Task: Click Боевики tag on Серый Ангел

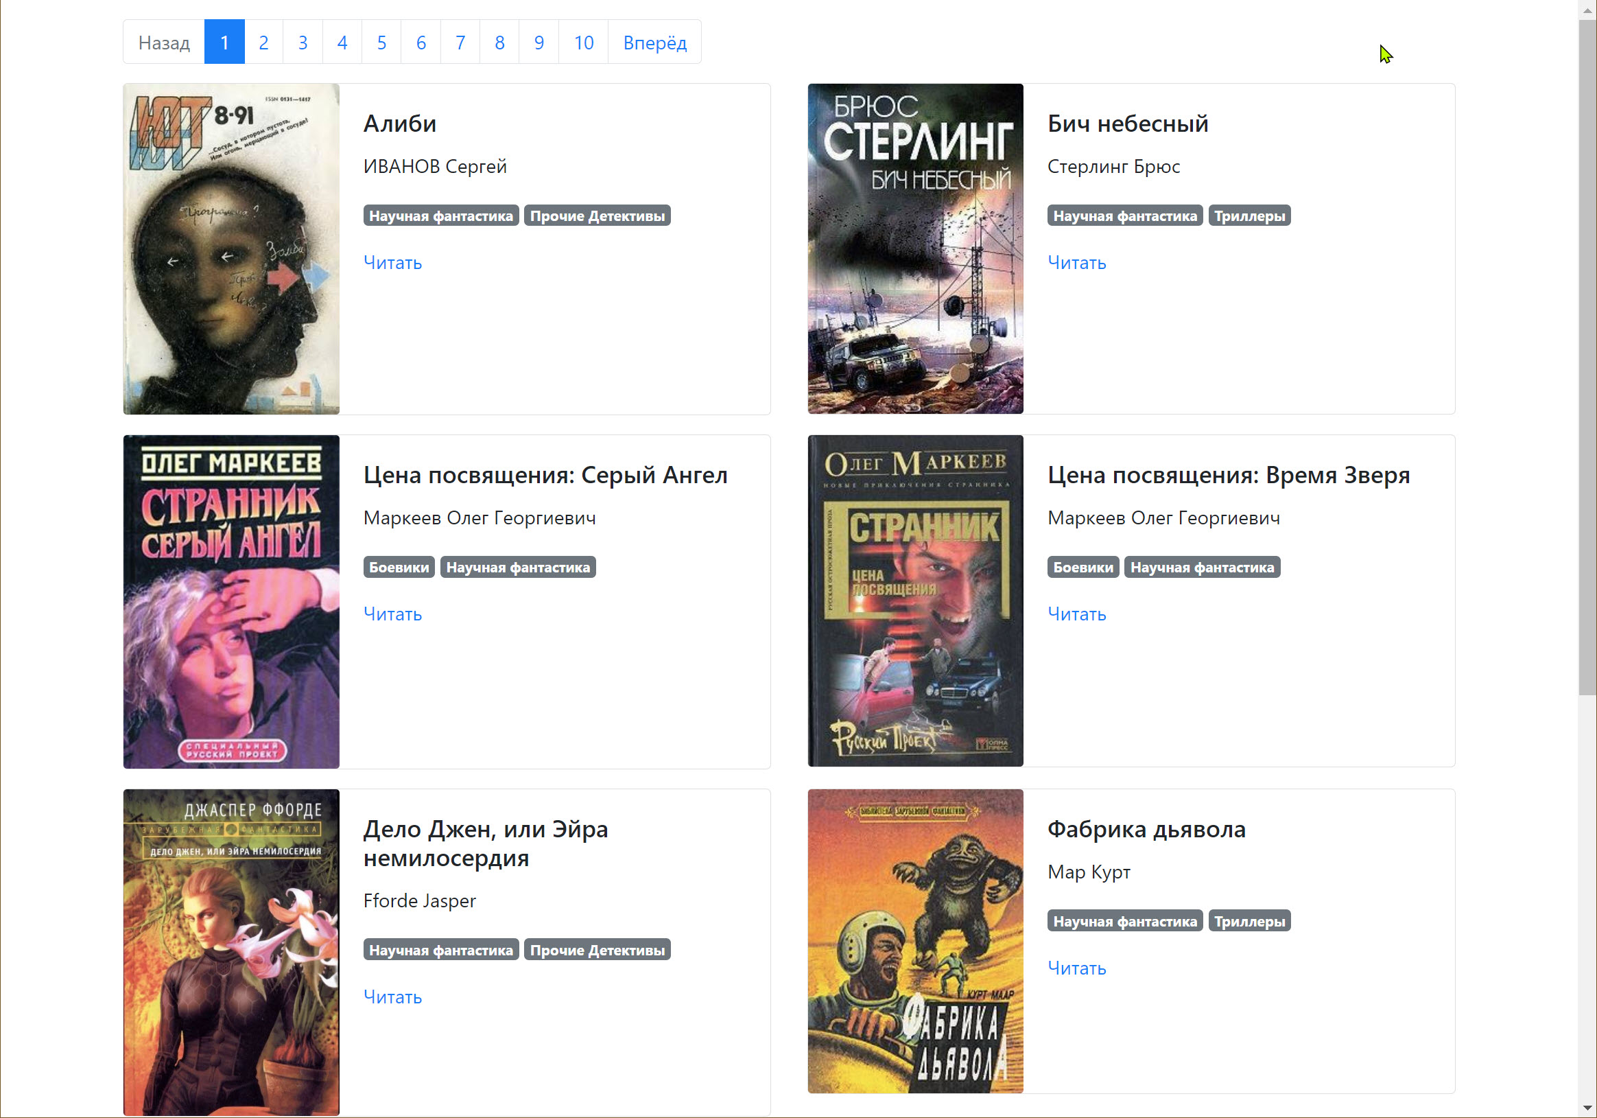Action: [399, 567]
